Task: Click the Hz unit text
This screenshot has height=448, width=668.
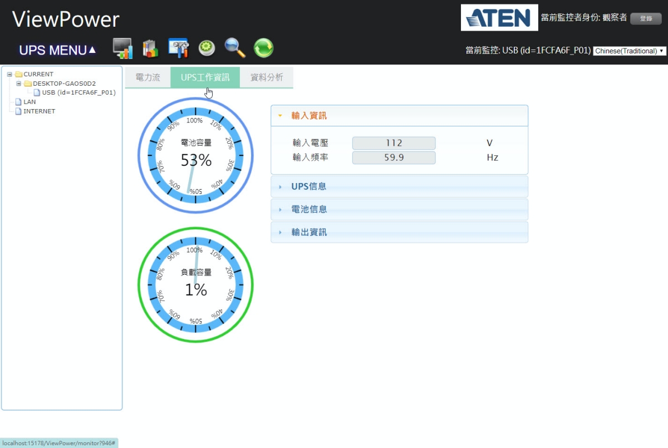Action: (492, 157)
